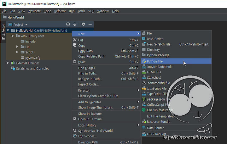Open the VCS menu
This screenshot has height=144, width=227.
(91, 11)
